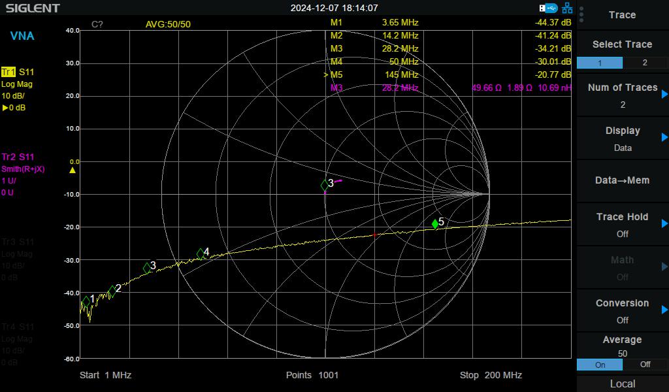
Task: Click the M1 3.65 MHz marker readout
Action: [x=451, y=22]
